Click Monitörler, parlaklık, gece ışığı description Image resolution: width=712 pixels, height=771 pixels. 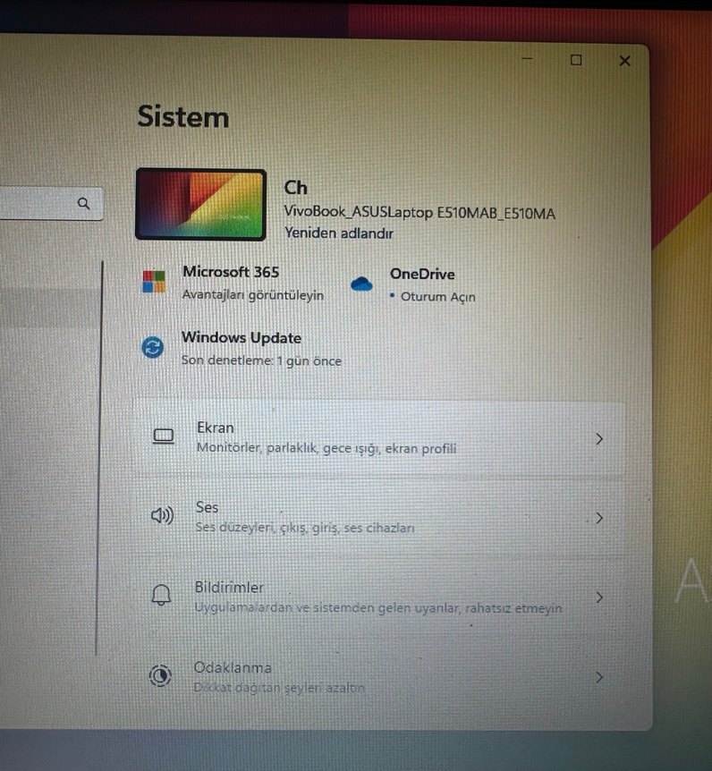tap(326, 448)
